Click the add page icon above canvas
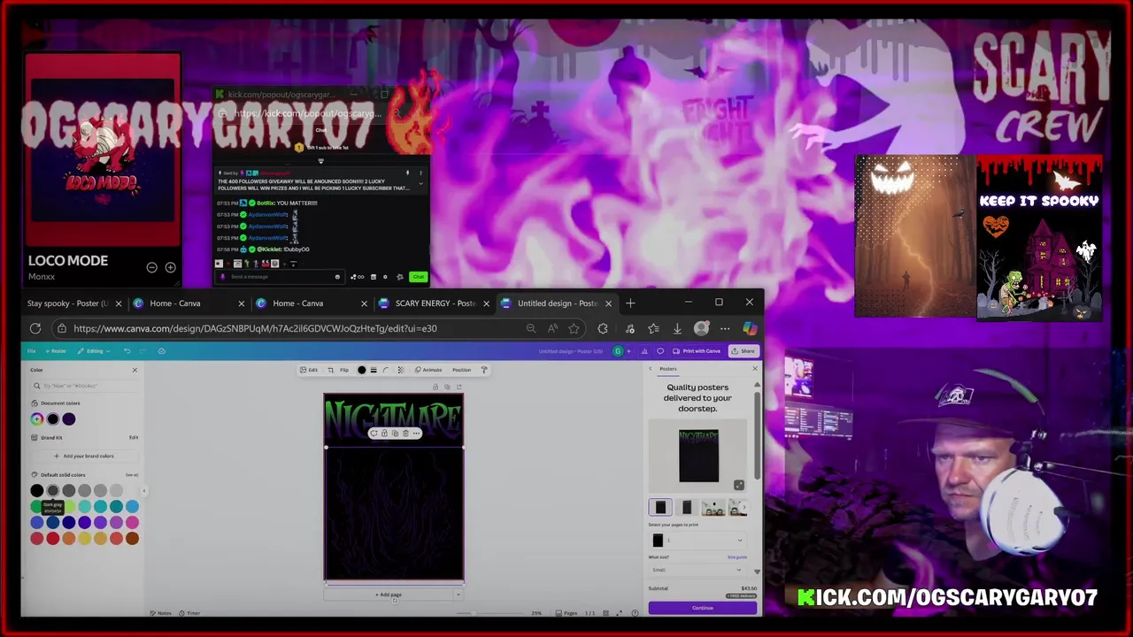Viewport: 1133px width, 637px height. 459,387
